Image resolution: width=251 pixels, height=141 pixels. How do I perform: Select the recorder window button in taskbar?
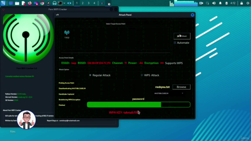click(102, 3)
